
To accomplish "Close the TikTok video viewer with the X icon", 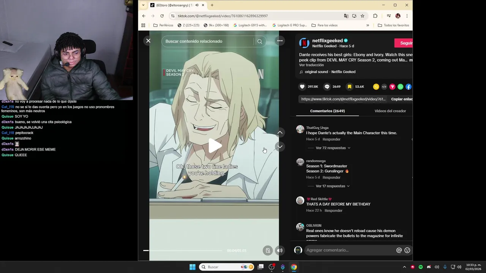I will click(x=148, y=41).
